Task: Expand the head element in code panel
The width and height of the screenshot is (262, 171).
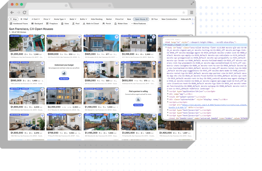Action: pyautogui.click(x=166, y=45)
